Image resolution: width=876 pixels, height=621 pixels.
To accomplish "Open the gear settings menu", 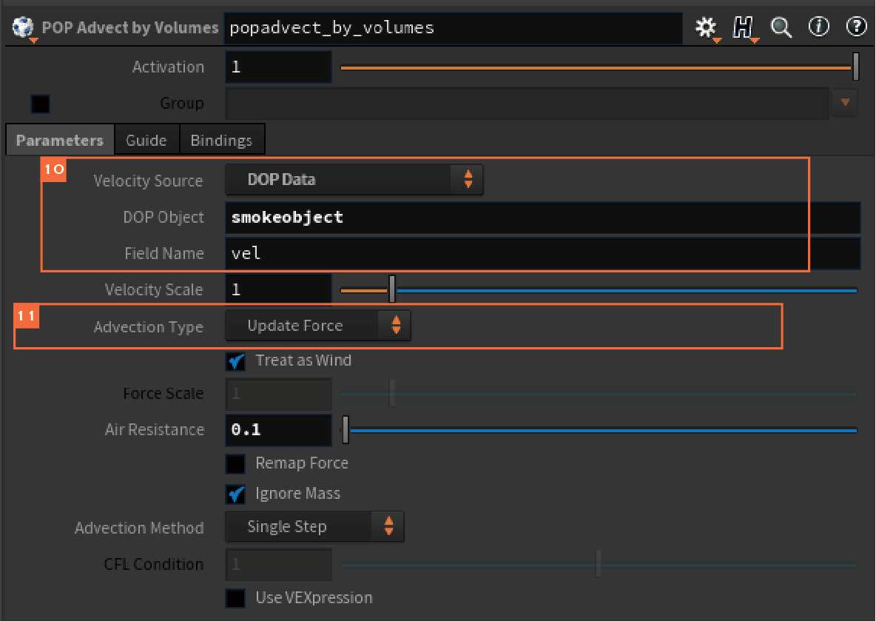I will click(706, 27).
